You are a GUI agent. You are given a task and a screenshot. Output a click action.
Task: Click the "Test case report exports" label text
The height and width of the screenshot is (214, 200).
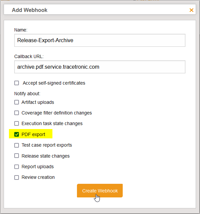coord(46,145)
